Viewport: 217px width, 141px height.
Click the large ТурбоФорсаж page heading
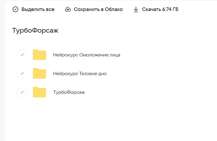coord(35,31)
